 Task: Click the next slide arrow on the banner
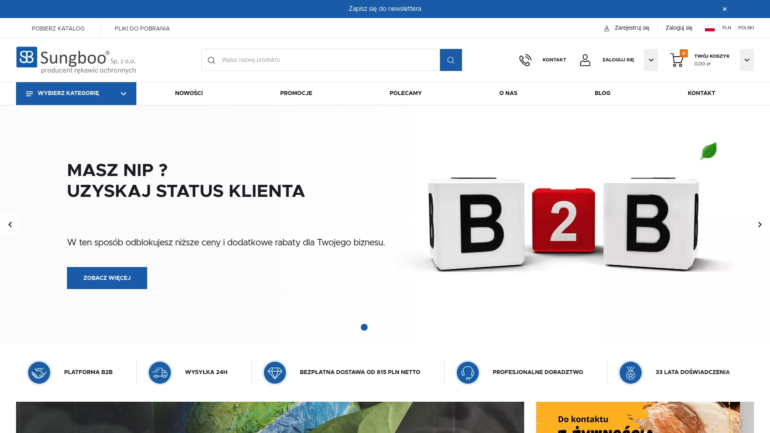point(760,225)
